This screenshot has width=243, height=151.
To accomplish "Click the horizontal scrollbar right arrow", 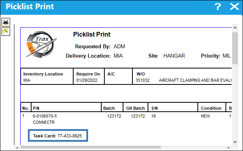I will tap(229, 148).
